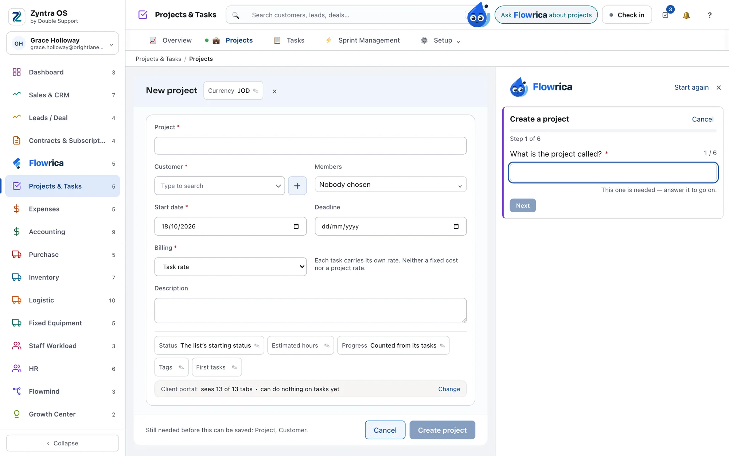Viewport: 729px width, 456px height.
Task: Click the What is the project called field
Action: click(x=613, y=173)
